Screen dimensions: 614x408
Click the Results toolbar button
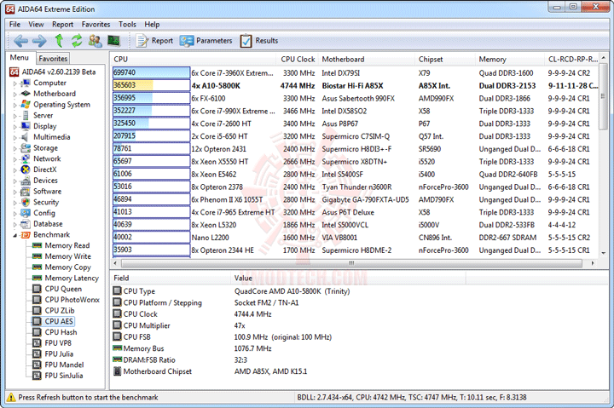pos(259,41)
